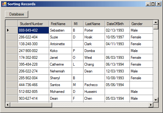The width and height of the screenshot is (163, 113).
Task: Select cell 888-849-402
Action: 33,30
